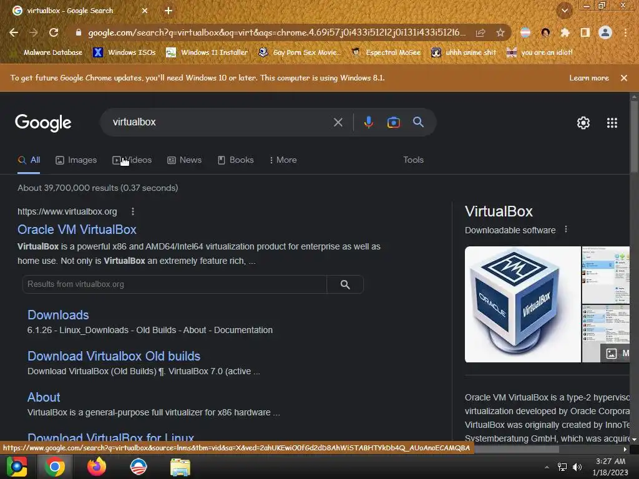Open File Explorer from the taskbar
This screenshot has height=479, width=639.
(x=180, y=467)
